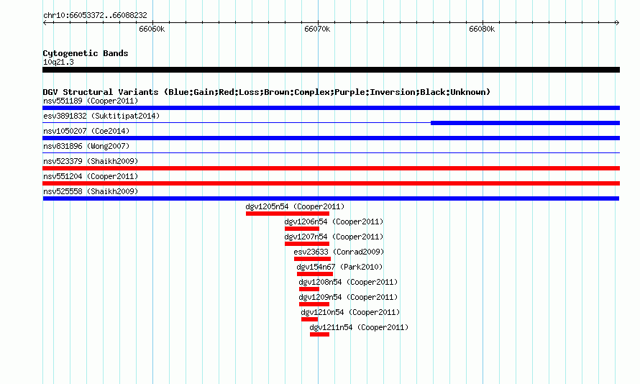Click the DGV Structural Variants track title
This screenshot has height=384, width=640.
(x=267, y=92)
